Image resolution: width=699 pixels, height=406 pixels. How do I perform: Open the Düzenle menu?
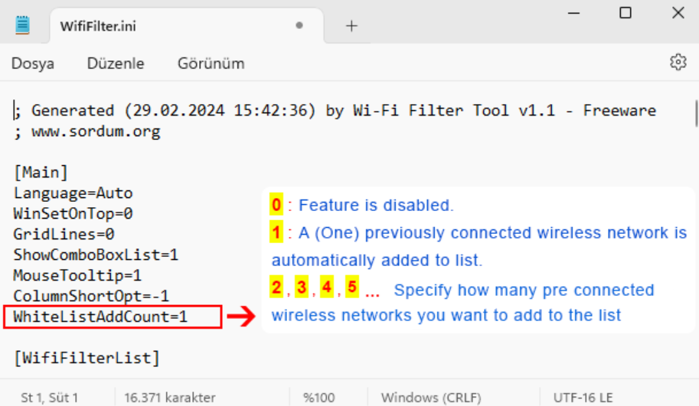[x=116, y=63]
